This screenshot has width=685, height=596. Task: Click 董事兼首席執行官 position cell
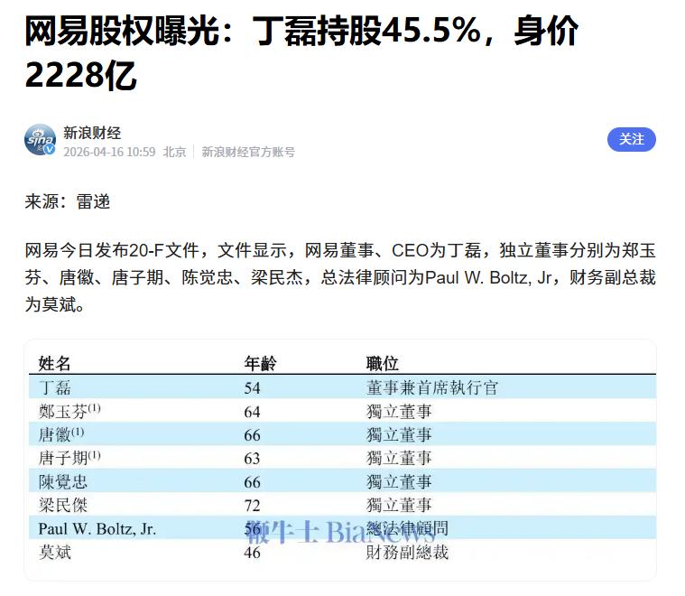click(x=432, y=387)
